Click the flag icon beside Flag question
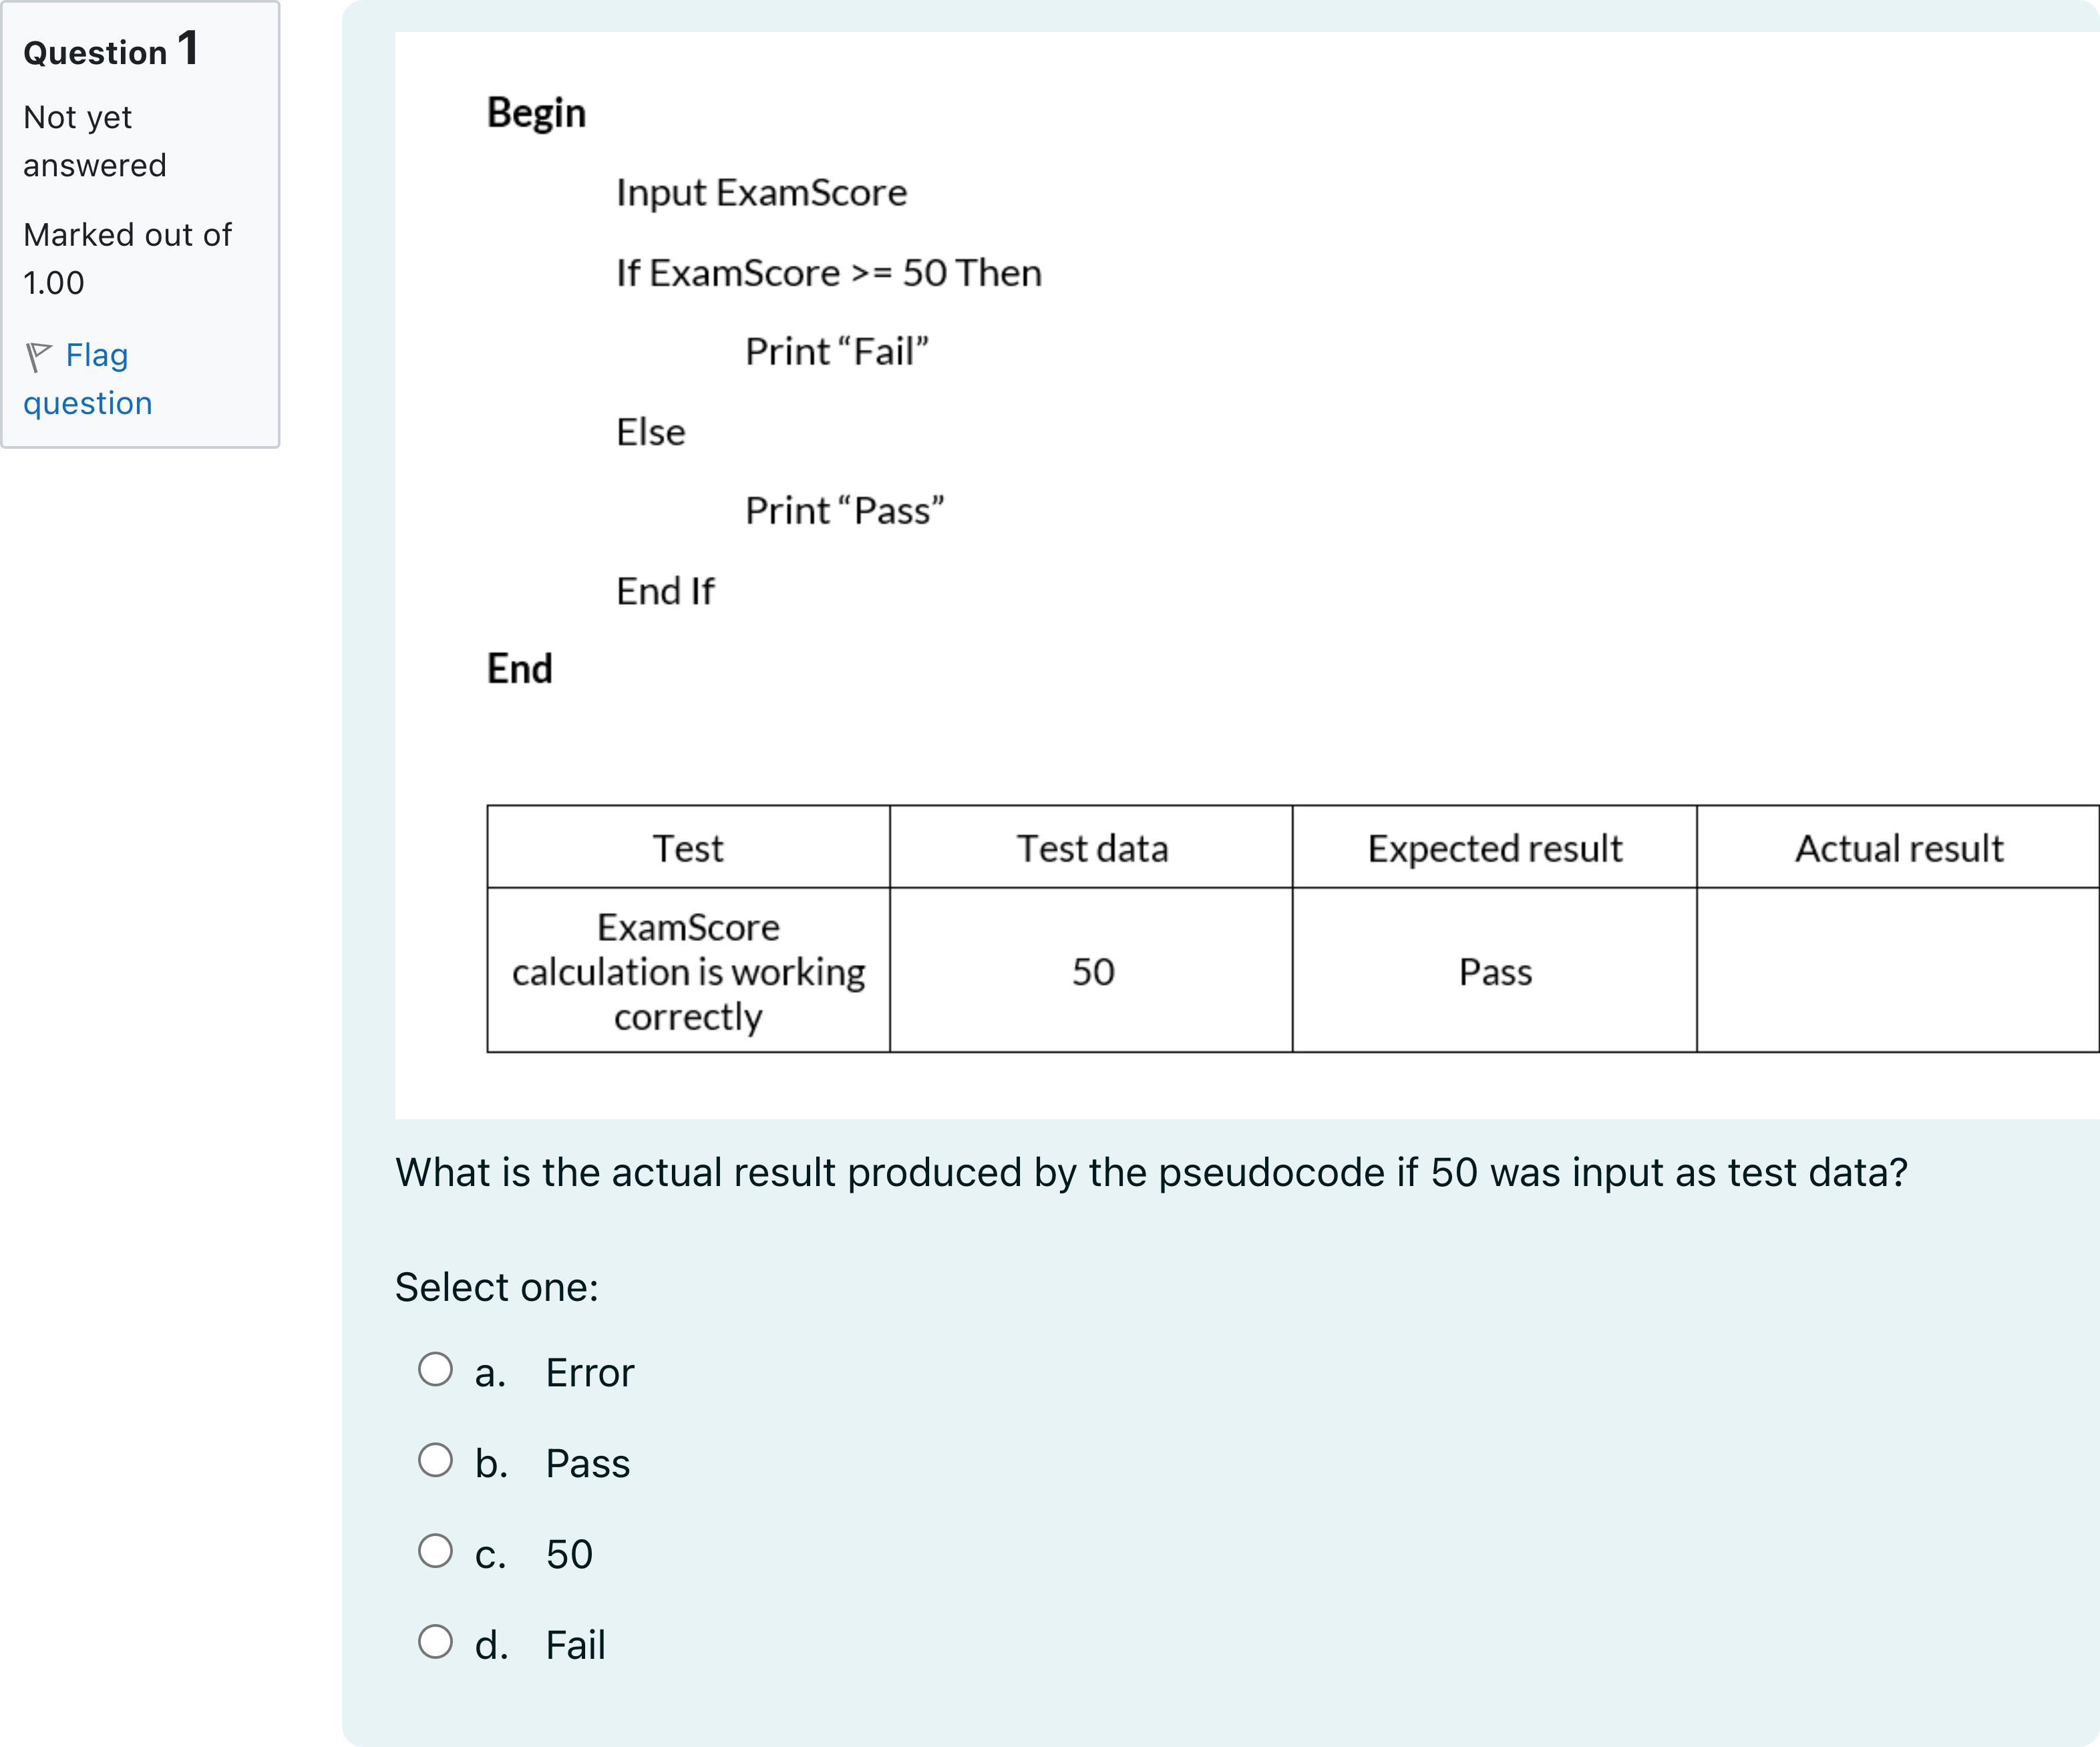This screenshot has height=1747, width=2100. (x=39, y=356)
